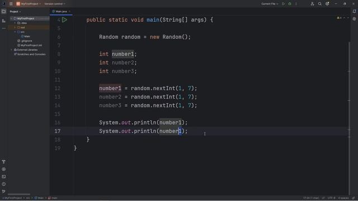
Task: Click number2 on the int declaration line
Action: click(x=123, y=63)
